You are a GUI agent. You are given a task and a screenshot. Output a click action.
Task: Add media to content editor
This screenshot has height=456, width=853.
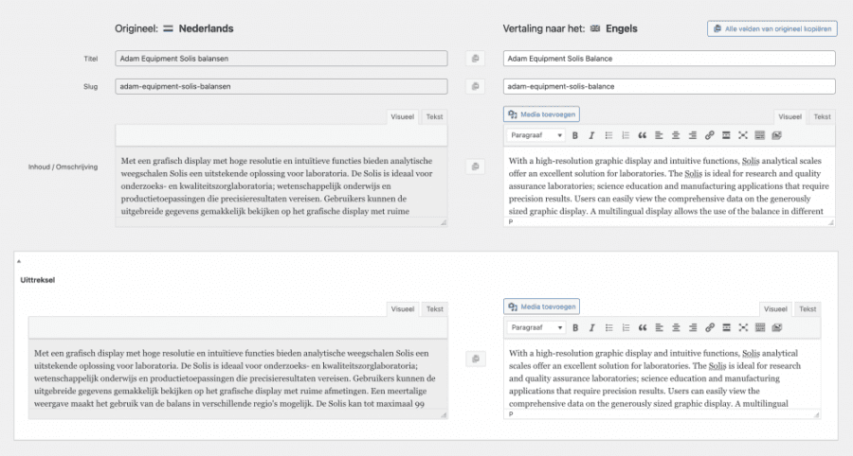pyautogui.click(x=541, y=114)
